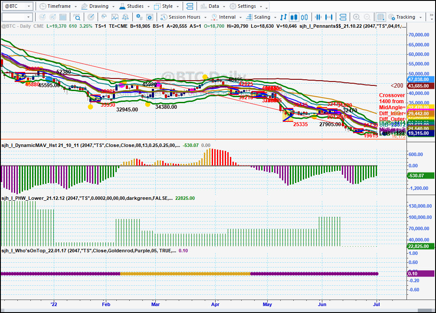Screen dimensions: 436x313
Task: Click the gear with hash symbol icon
Action: (x=139, y=17)
